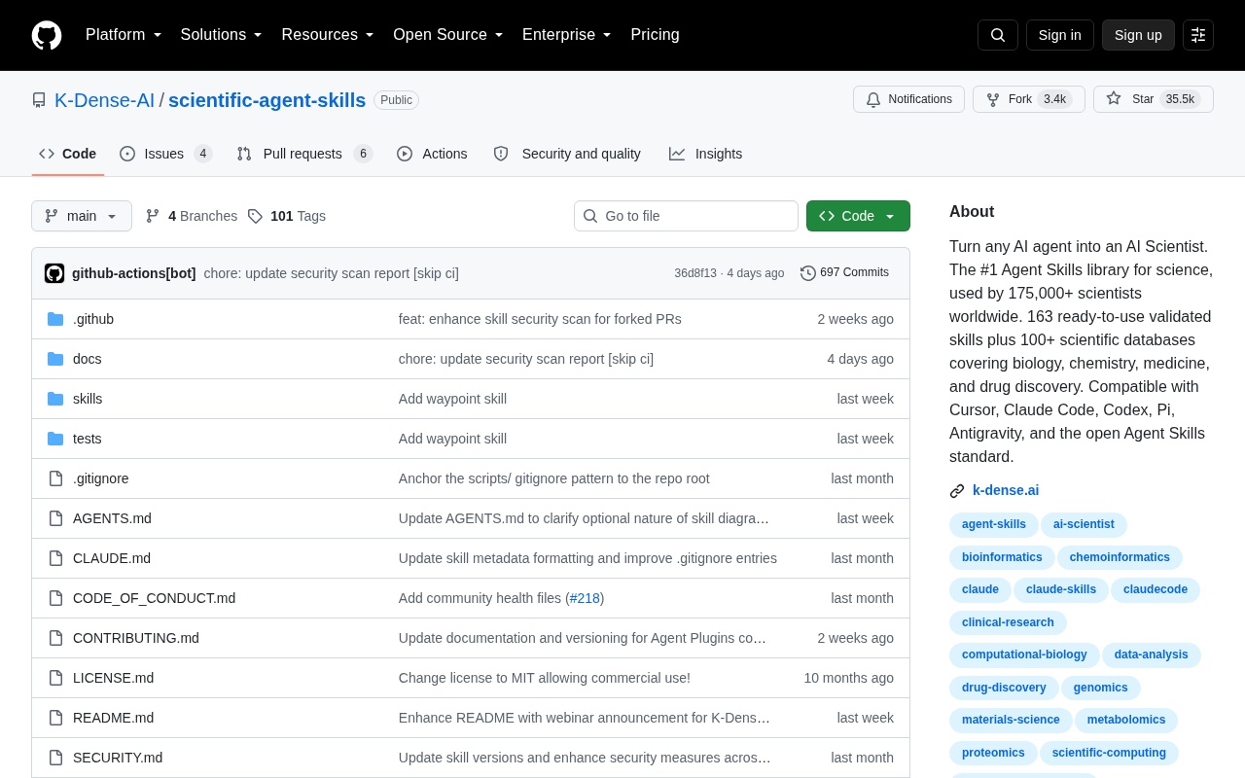This screenshot has width=1245, height=778.
Task: Open the k-dense.ai website link
Action: (1006, 490)
